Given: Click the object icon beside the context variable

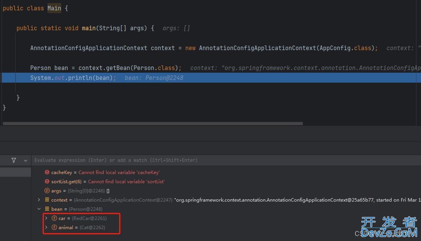Looking at the screenshot, I should (47, 200).
